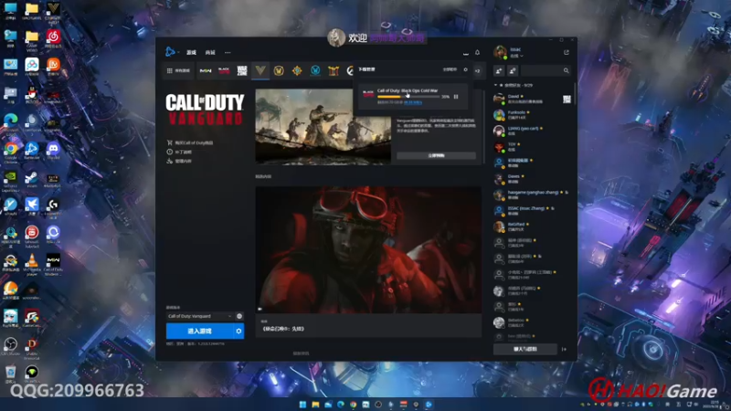
Task: Show the +2 more games overflow
Action: [477, 71]
